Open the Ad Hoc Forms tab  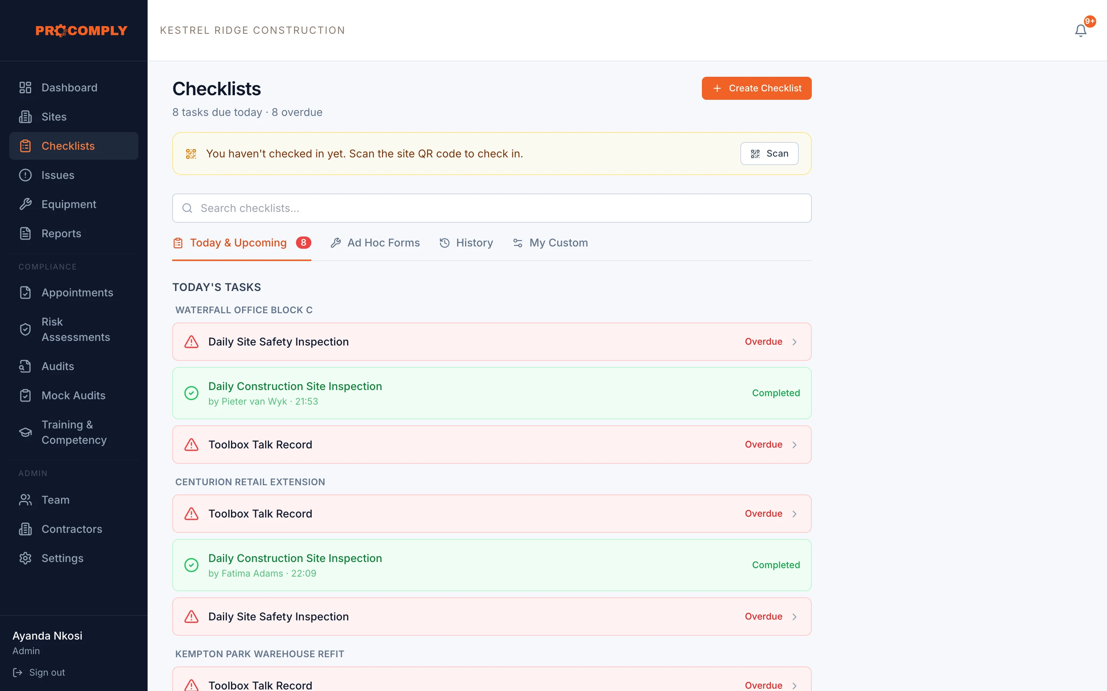tap(375, 243)
